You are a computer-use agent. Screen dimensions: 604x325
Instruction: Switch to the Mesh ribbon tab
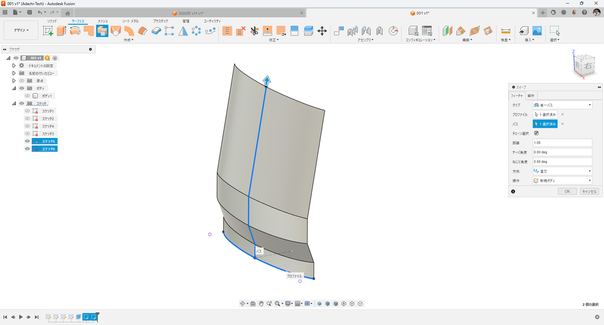pos(102,21)
